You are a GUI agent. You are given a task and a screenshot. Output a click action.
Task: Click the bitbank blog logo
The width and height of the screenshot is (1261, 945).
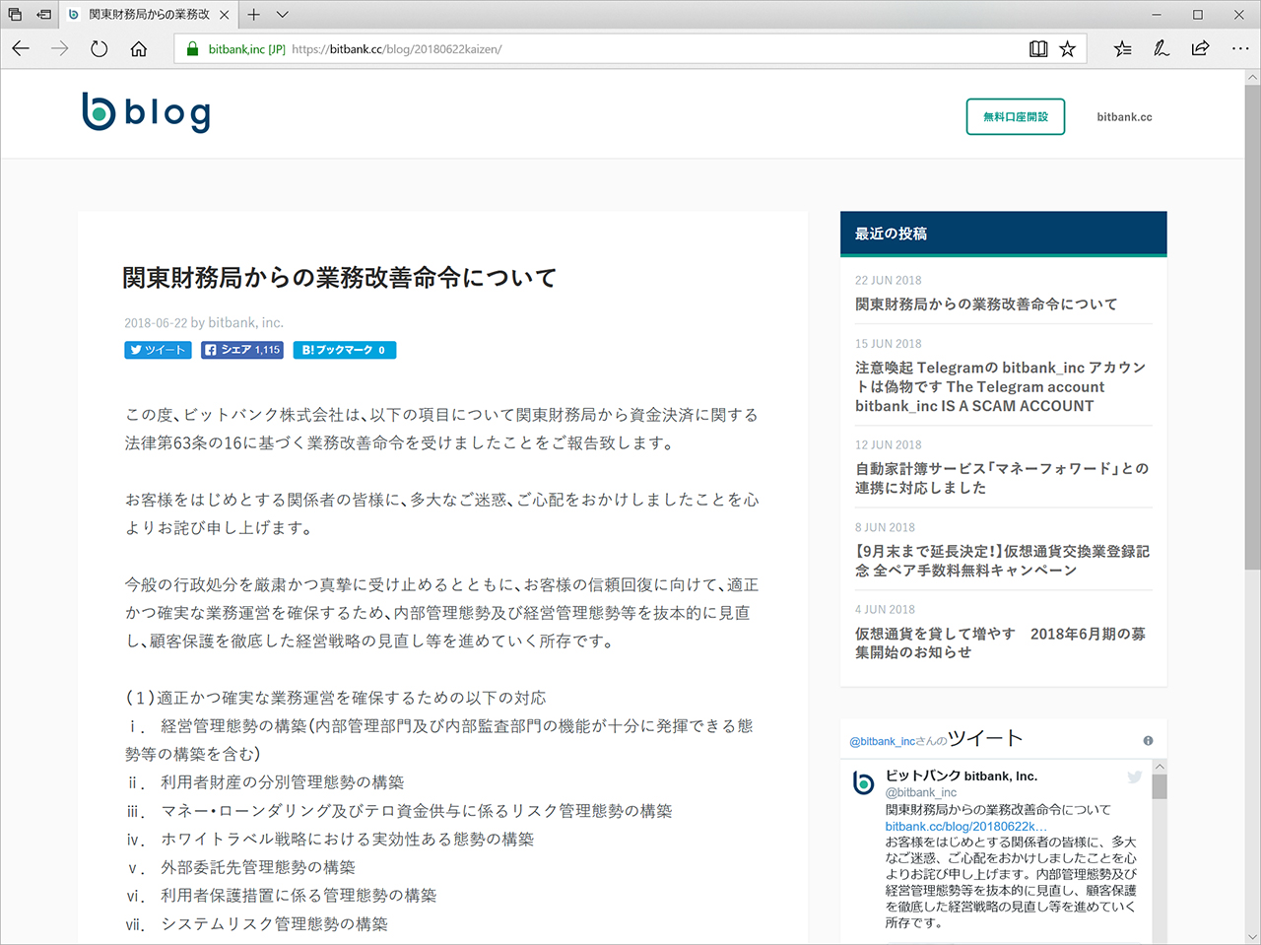[x=145, y=111]
